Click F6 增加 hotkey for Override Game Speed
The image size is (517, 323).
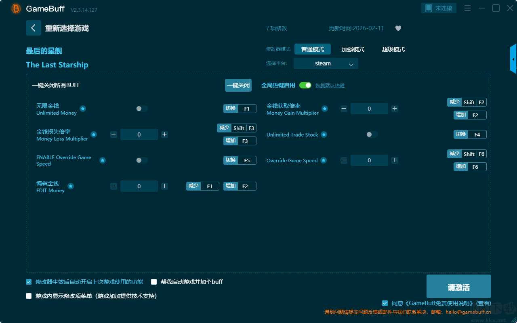(x=470, y=167)
